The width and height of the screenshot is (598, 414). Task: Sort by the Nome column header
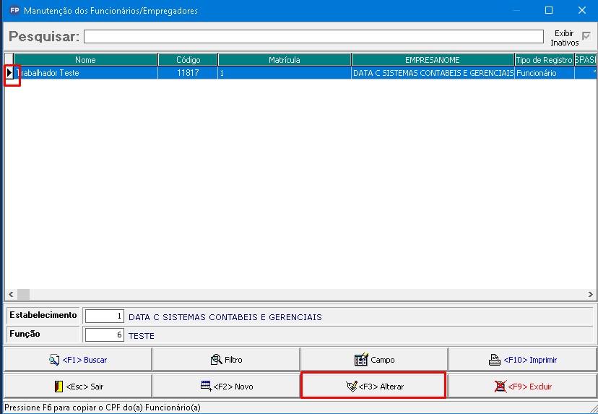coord(85,60)
